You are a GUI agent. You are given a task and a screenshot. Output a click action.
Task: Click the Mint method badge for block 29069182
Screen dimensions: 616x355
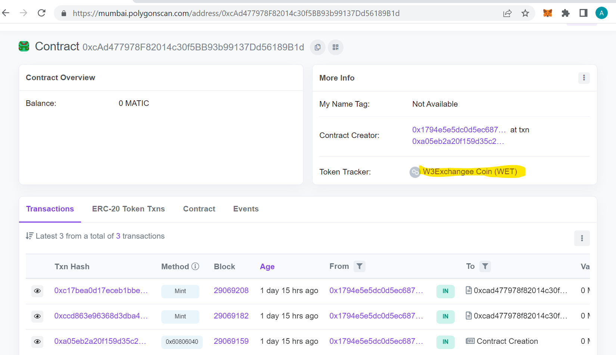(x=180, y=317)
